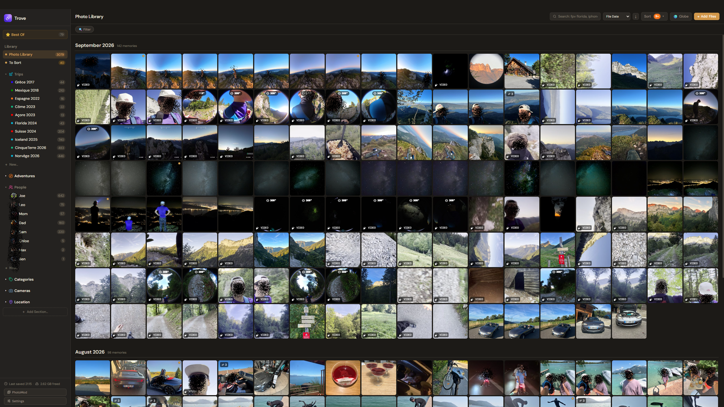Click the Categories tag icon
Viewport: 724px width, 407px height.
point(11,279)
